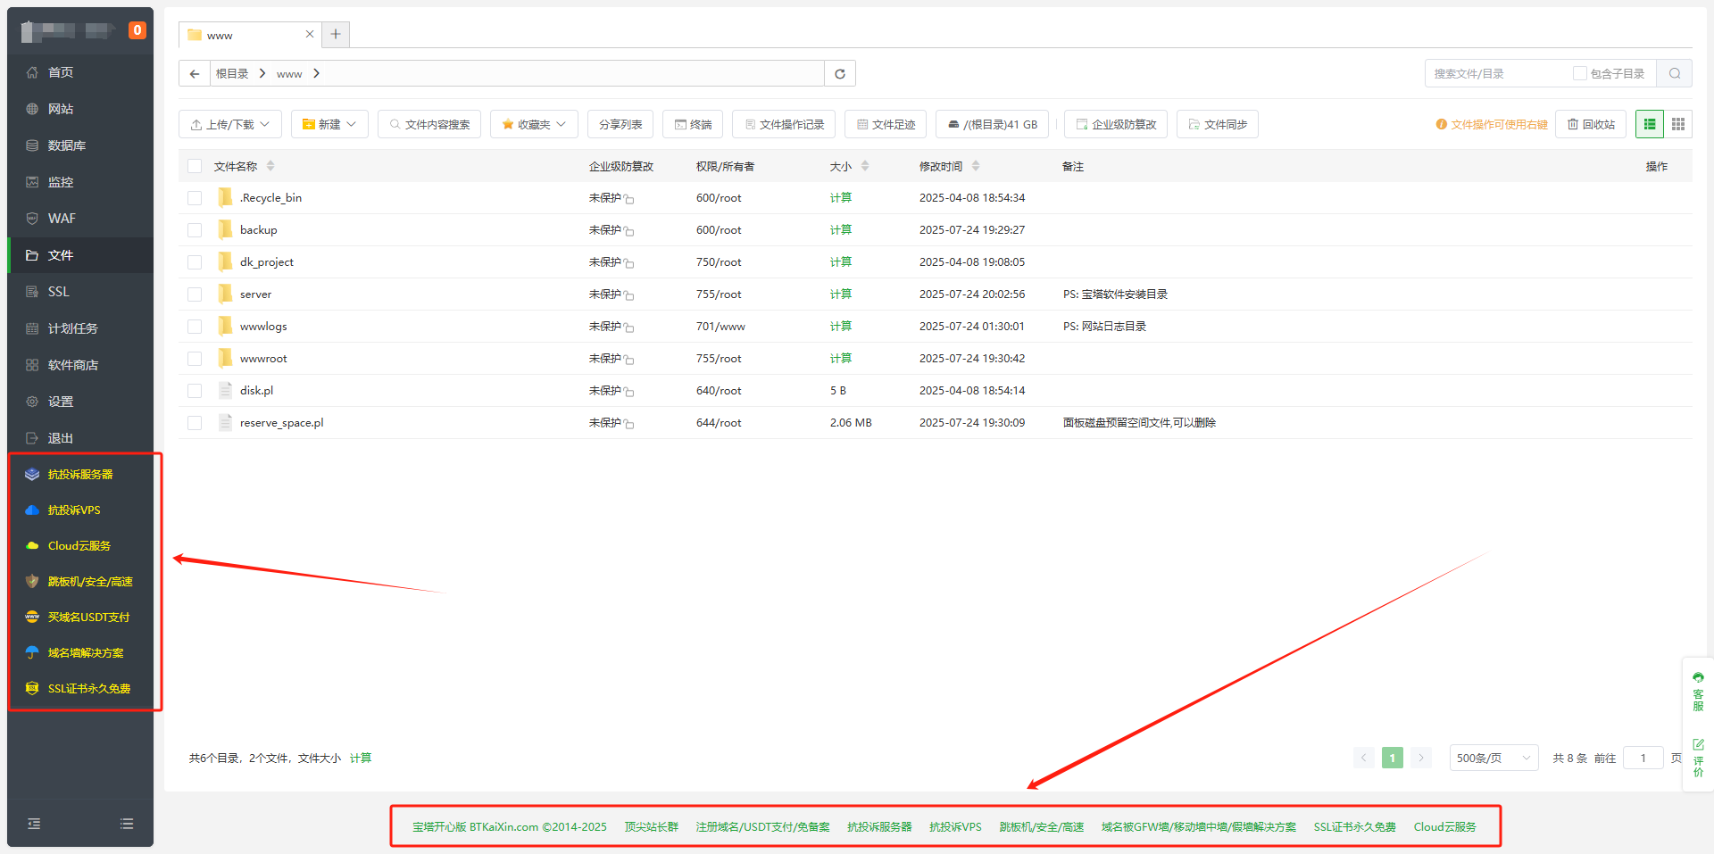Open the 上传/下载 dropdown

(x=230, y=124)
